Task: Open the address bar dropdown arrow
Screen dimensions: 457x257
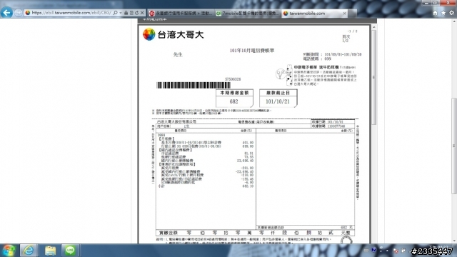Action: pos(121,13)
